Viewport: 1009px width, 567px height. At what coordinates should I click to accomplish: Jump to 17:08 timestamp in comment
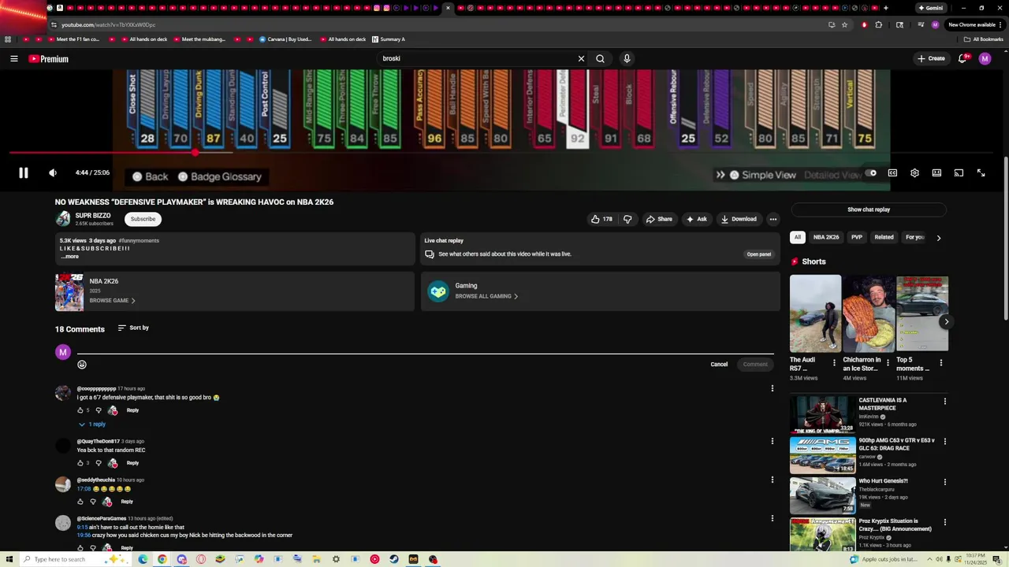[x=84, y=489]
